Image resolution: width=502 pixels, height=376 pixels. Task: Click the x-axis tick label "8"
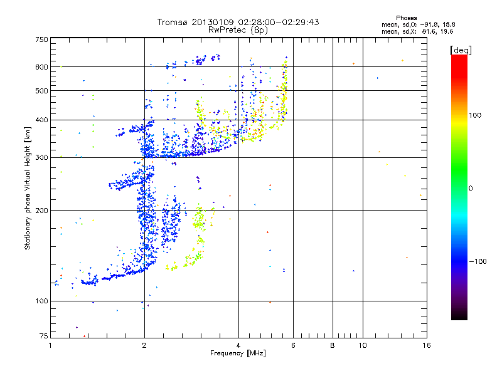(333, 345)
